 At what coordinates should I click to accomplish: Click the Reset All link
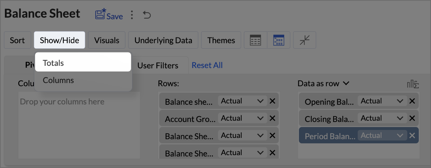[207, 65]
